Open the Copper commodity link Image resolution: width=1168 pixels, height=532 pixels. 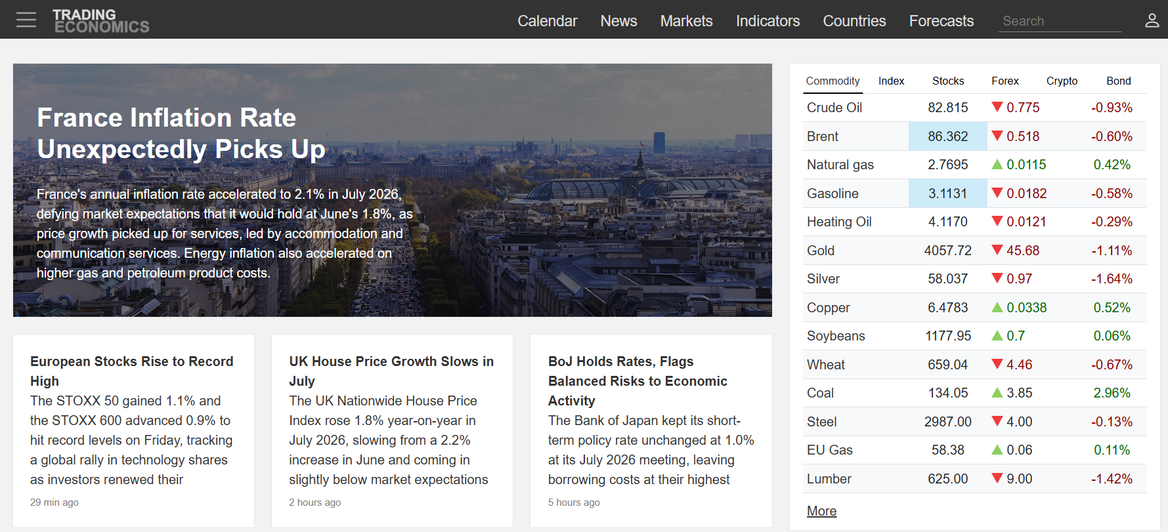pos(828,308)
